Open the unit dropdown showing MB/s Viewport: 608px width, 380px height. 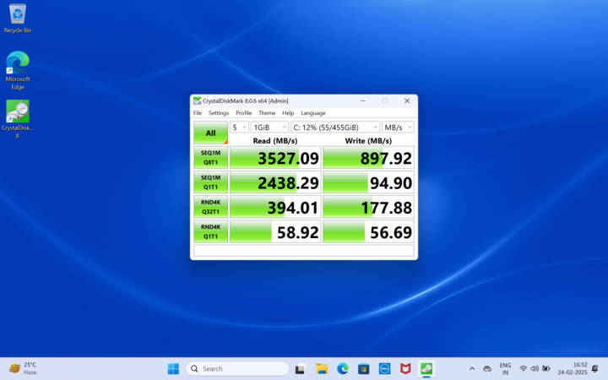click(398, 128)
